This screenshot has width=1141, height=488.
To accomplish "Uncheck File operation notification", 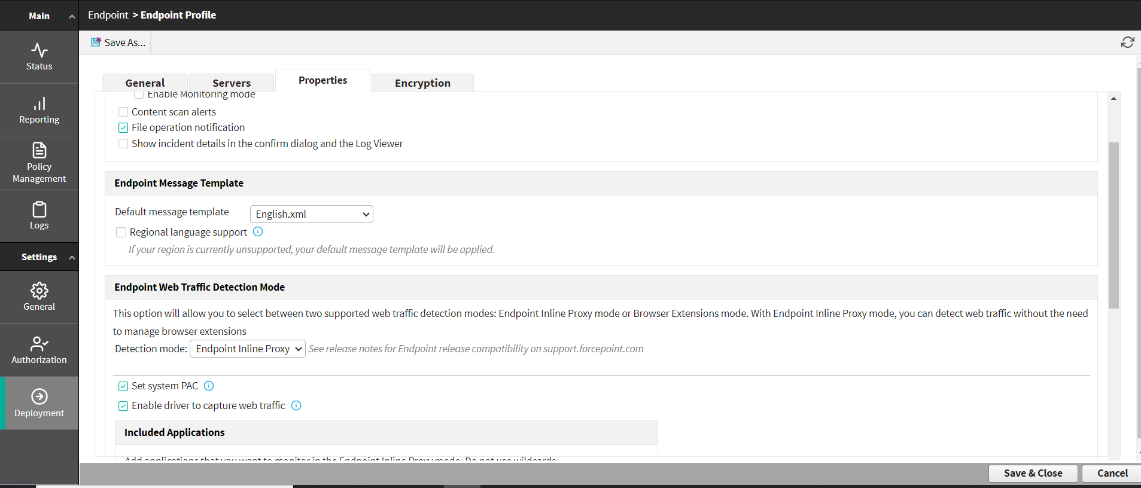I will coord(123,127).
